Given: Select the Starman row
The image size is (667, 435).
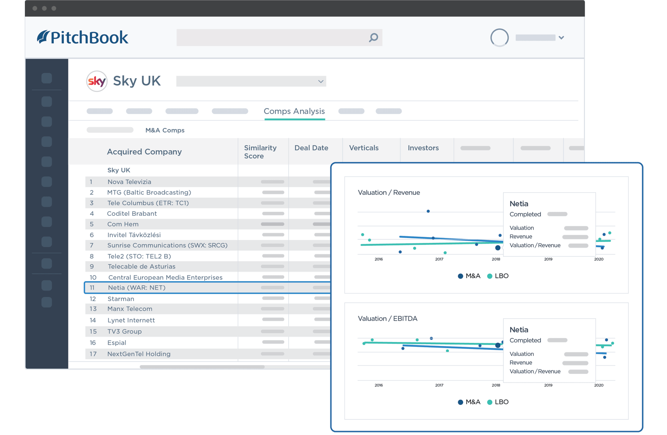Looking at the screenshot, I should click(208, 299).
